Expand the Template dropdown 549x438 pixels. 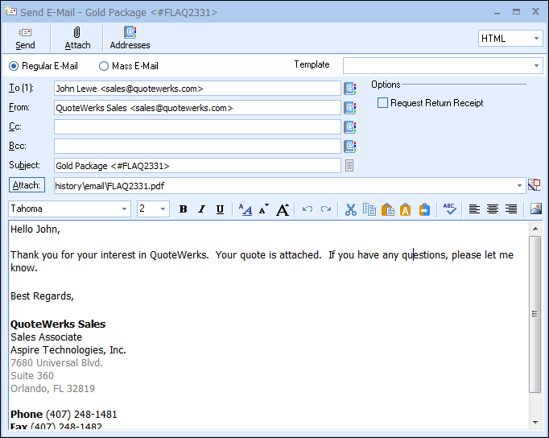click(x=536, y=66)
